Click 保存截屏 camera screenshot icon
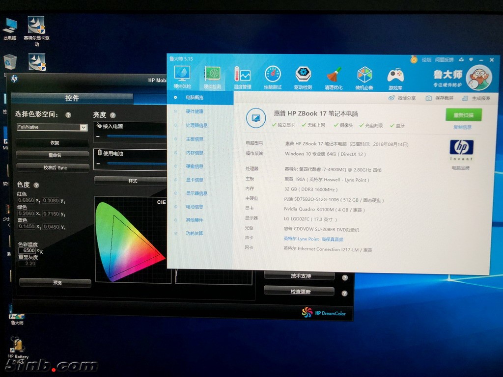 pos(429,98)
